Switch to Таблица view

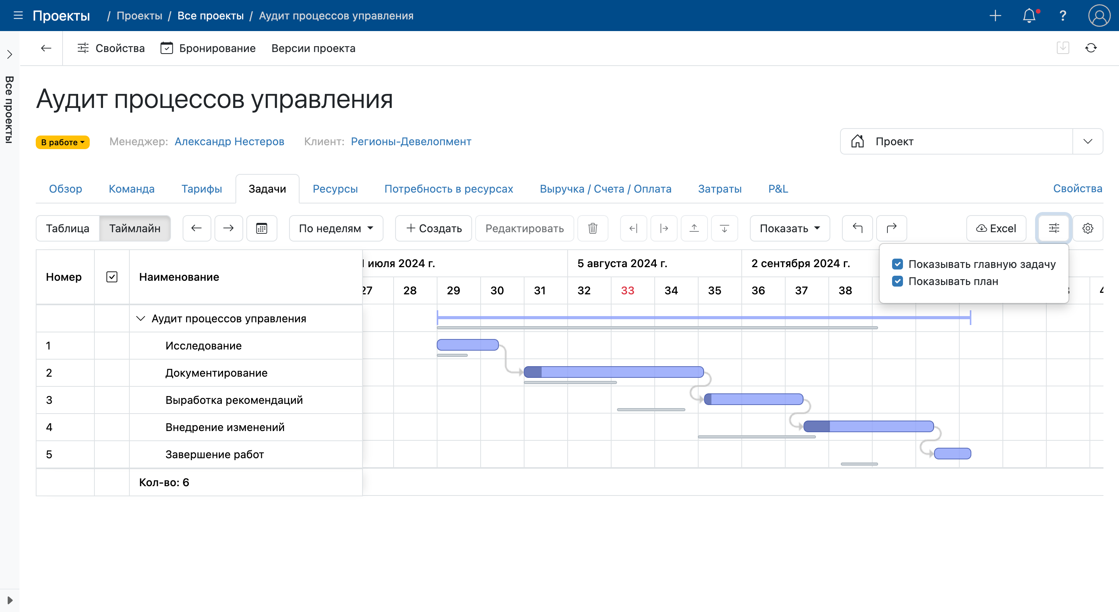(x=68, y=228)
